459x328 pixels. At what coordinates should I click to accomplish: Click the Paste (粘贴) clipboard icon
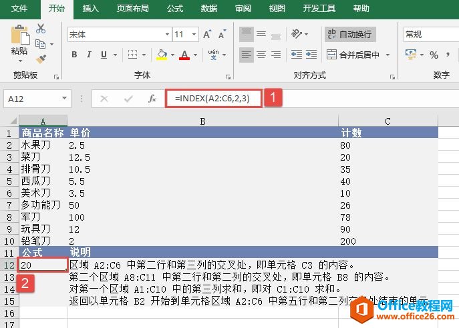pos(20,35)
